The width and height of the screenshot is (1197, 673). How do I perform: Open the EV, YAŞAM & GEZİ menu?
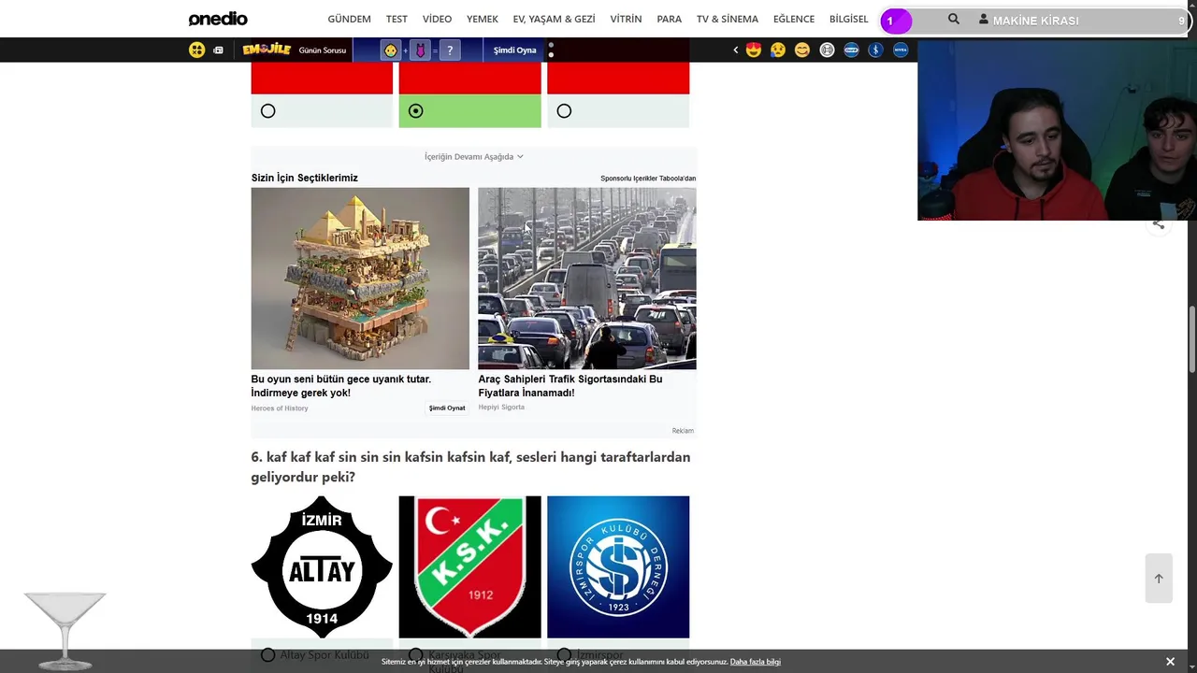click(x=554, y=19)
